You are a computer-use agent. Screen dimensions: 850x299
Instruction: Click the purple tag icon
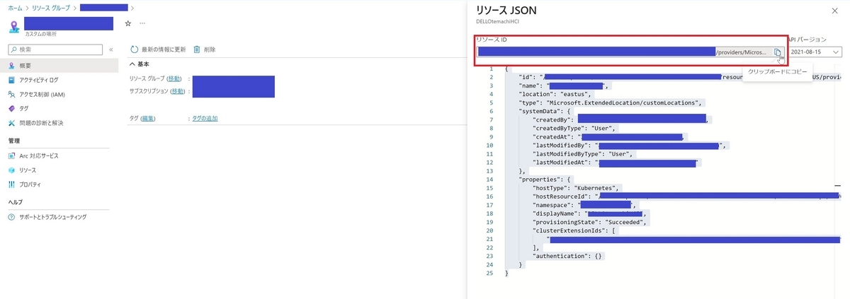click(11, 108)
